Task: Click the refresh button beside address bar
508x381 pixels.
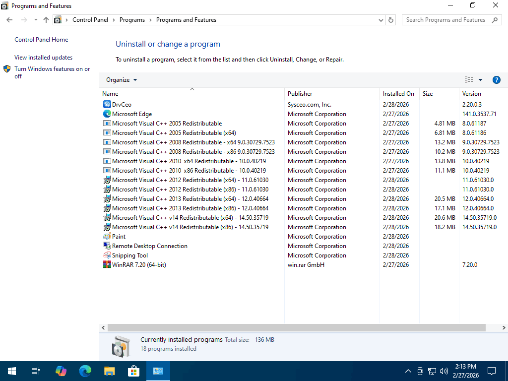Action: 391,20
